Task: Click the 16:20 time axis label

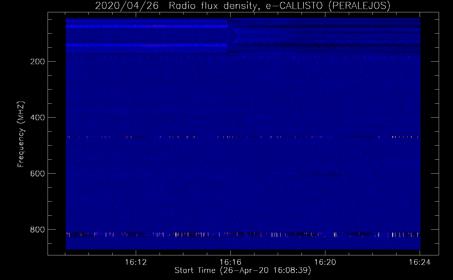Action: [325, 262]
